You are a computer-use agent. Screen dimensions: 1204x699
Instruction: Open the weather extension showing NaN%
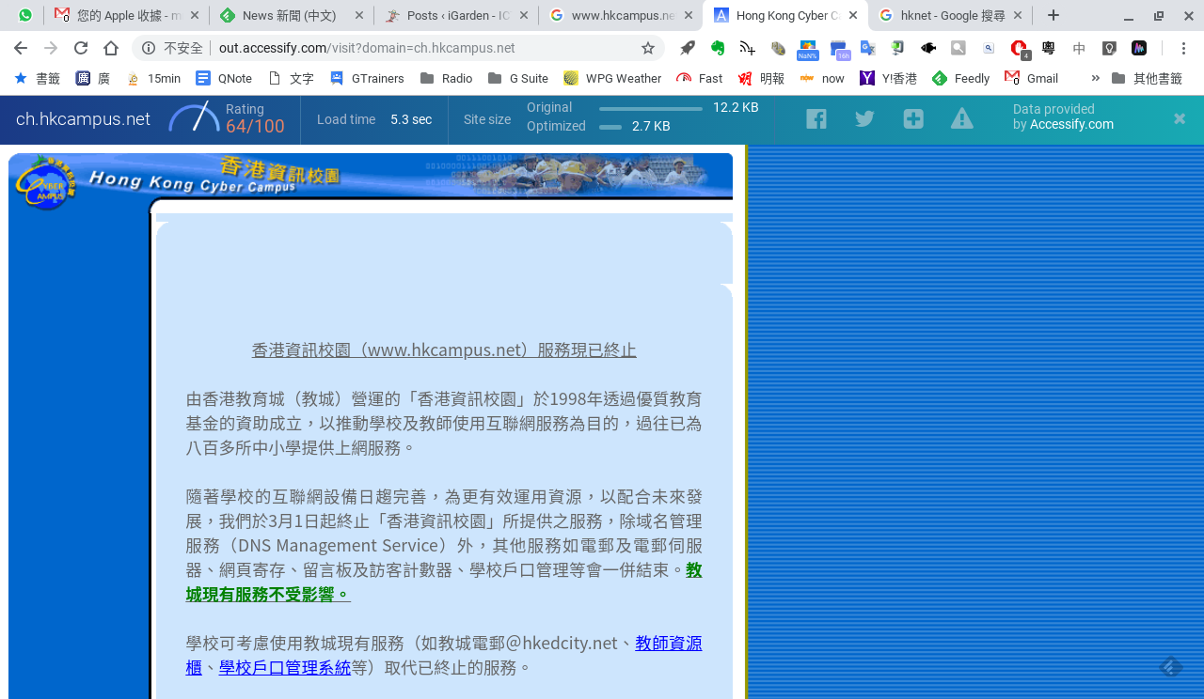(807, 50)
